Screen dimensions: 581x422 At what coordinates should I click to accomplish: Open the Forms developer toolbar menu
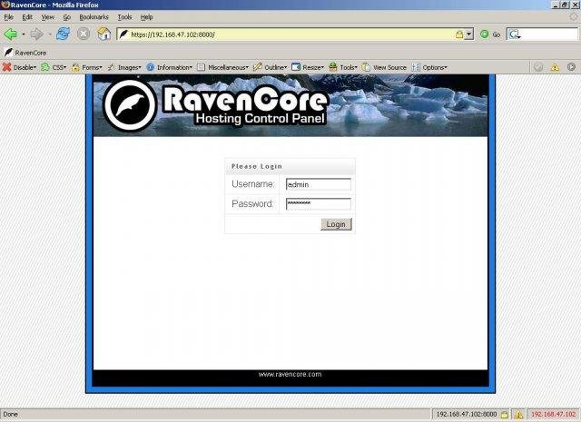click(x=87, y=67)
